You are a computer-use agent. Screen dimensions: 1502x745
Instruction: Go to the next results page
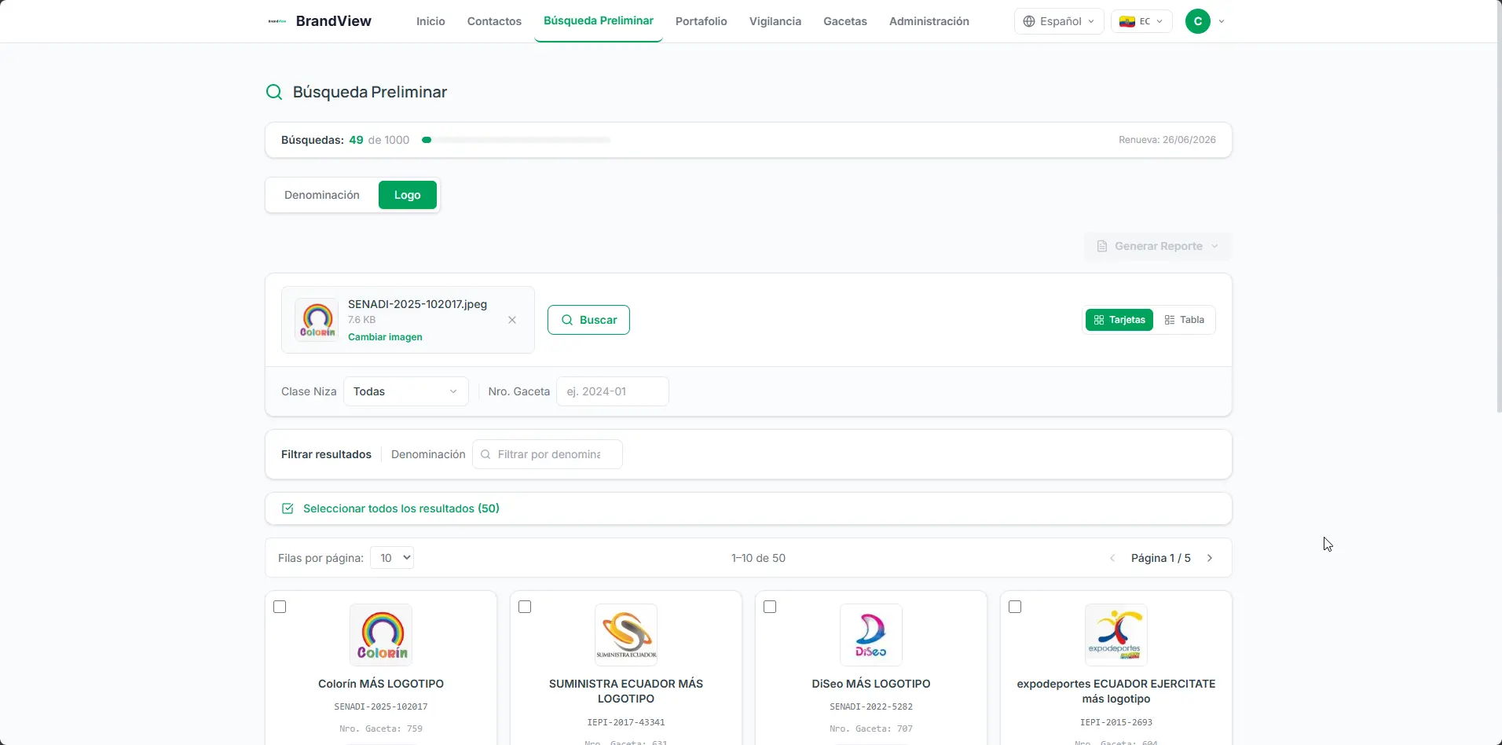1210,558
